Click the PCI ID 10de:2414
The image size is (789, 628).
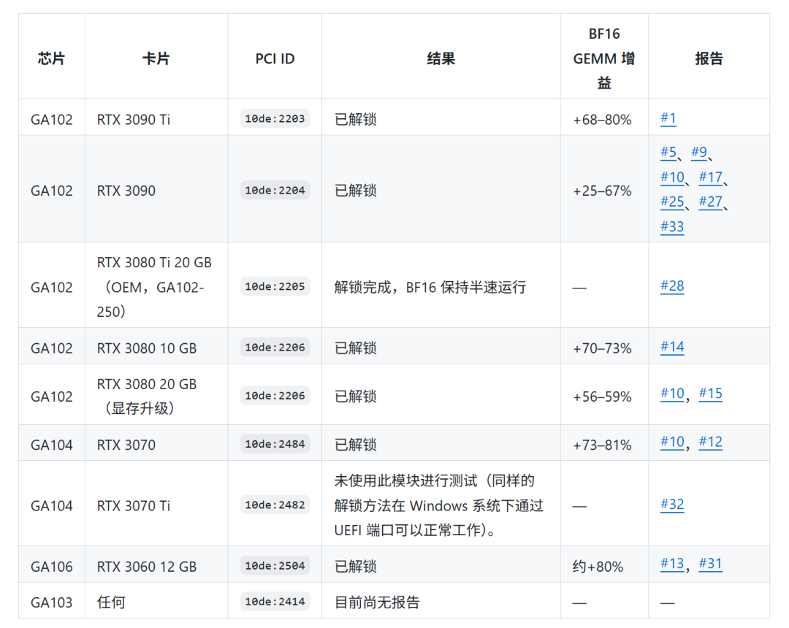tap(275, 602)
